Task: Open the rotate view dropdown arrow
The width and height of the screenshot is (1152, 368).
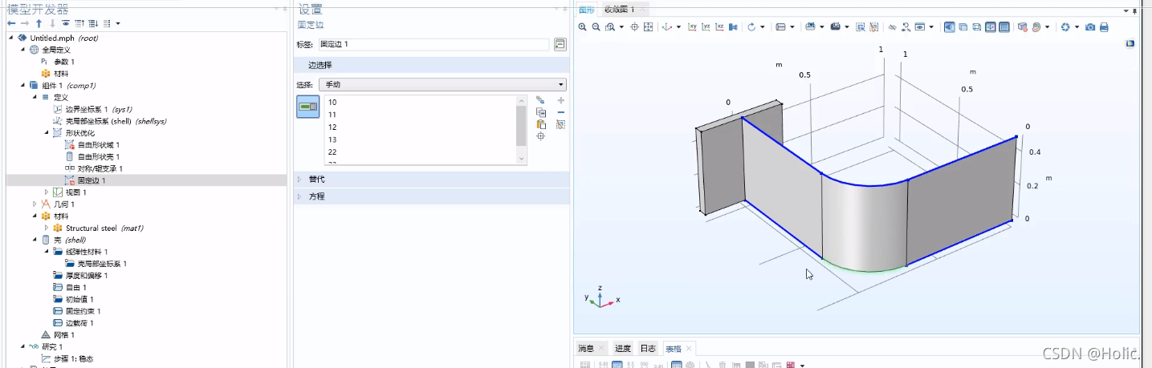Action: coord(763,26)
